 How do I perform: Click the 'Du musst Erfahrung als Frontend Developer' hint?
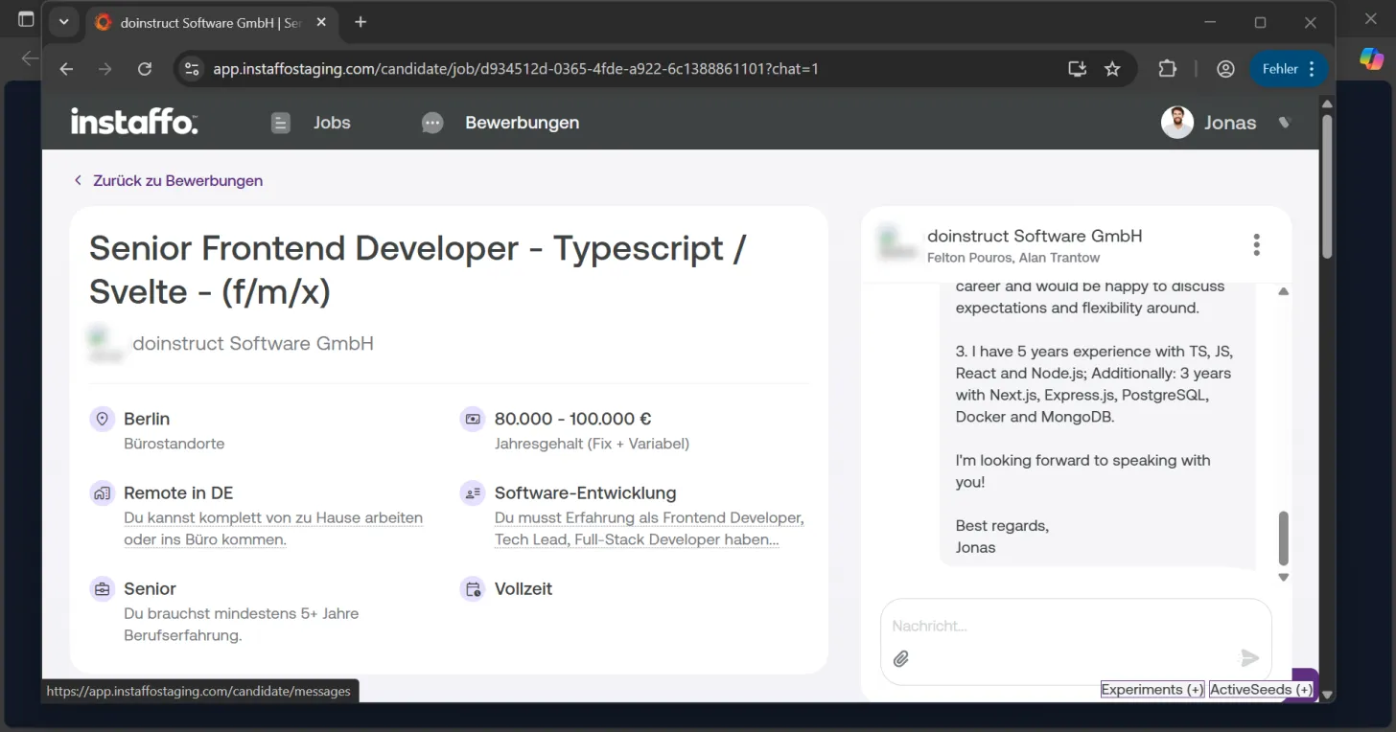click(649, 528)
